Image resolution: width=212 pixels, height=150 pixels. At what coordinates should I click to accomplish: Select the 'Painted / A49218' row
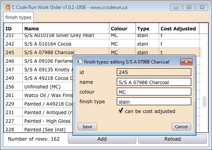[x=38, y=104]
